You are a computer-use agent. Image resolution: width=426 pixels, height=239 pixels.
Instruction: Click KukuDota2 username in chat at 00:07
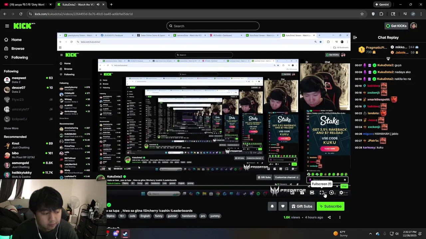(x=385, y=65)
